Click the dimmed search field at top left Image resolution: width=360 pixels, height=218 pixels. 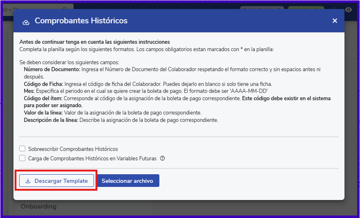37,8
